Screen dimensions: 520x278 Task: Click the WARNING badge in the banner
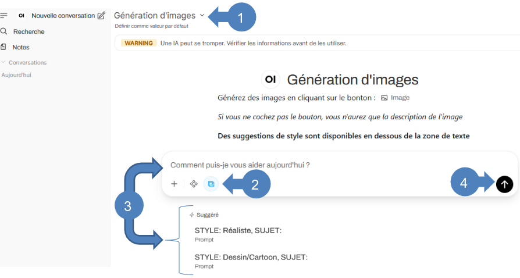click(x=138, y=43)
